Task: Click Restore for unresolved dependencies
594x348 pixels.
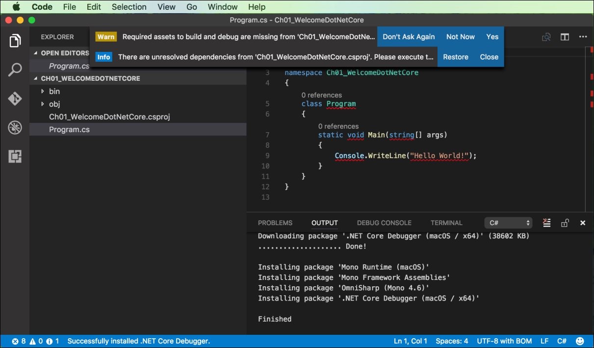Action: [x=456, y=57]
